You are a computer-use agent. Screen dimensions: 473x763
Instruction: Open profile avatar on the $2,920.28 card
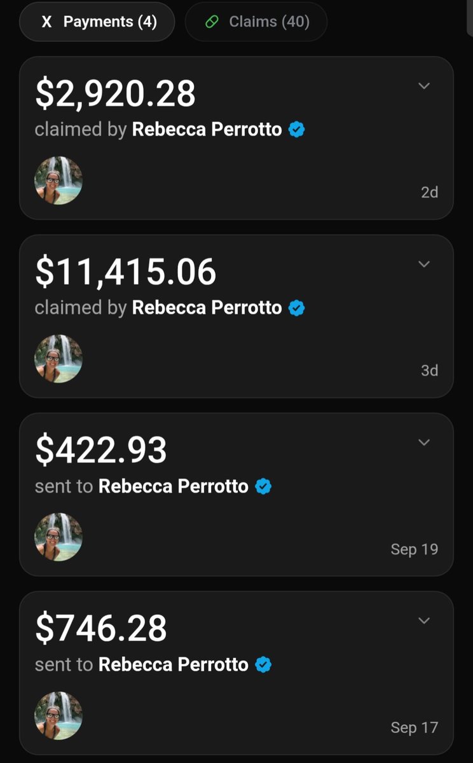coord(58,181)
